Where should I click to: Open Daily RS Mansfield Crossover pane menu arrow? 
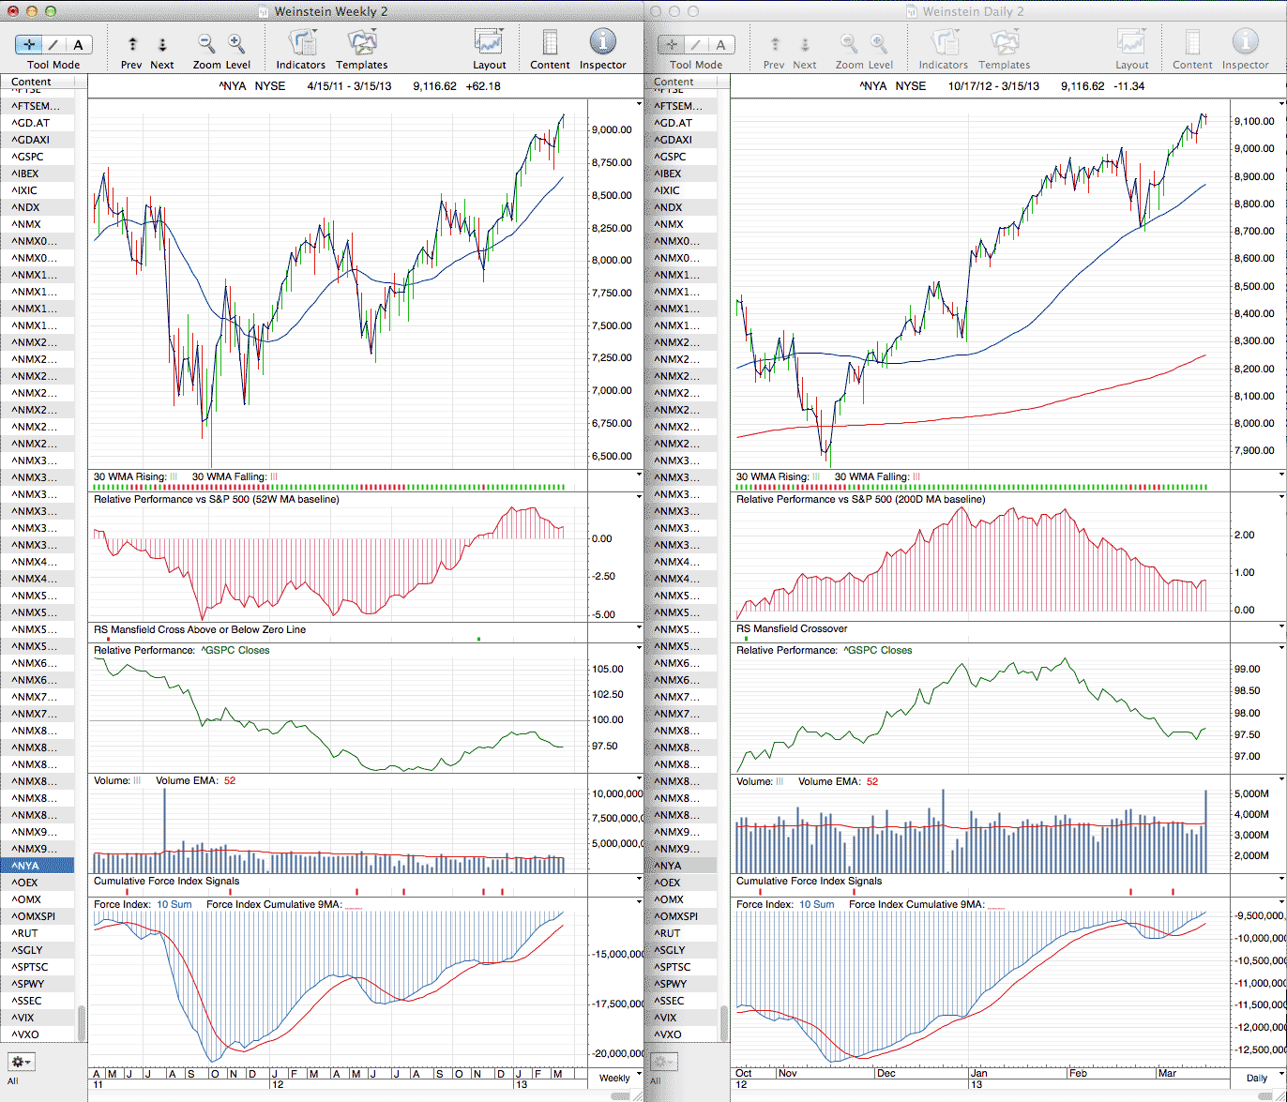(x=1282, y=626)
